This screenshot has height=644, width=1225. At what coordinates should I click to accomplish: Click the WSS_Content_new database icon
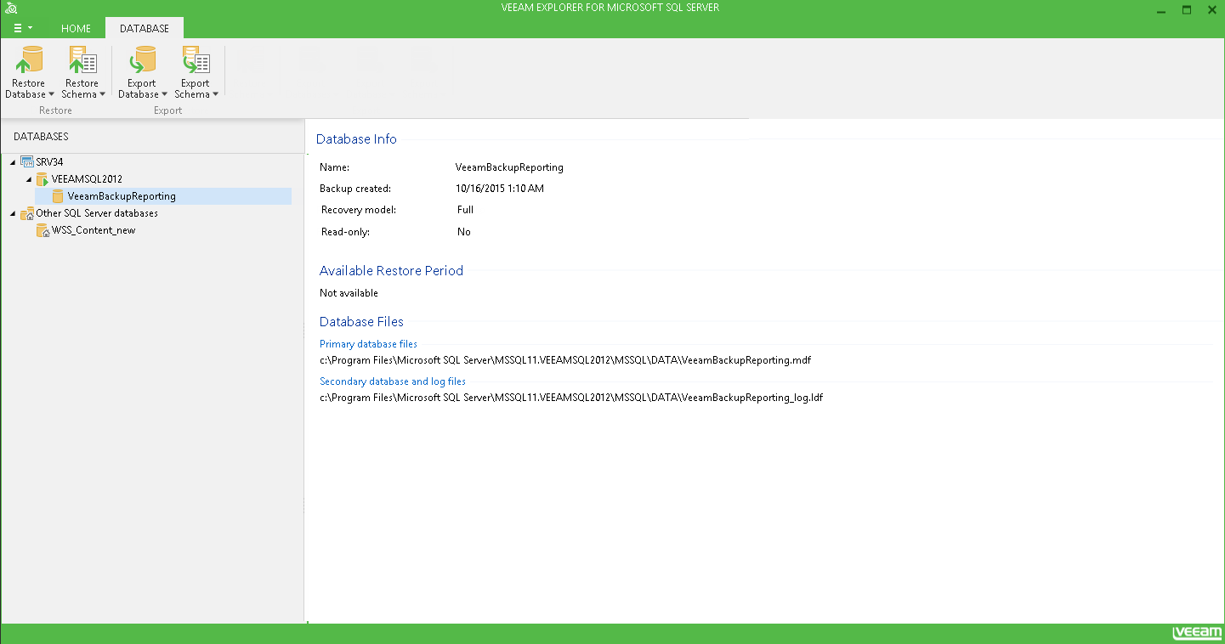(x=43, y=230)
